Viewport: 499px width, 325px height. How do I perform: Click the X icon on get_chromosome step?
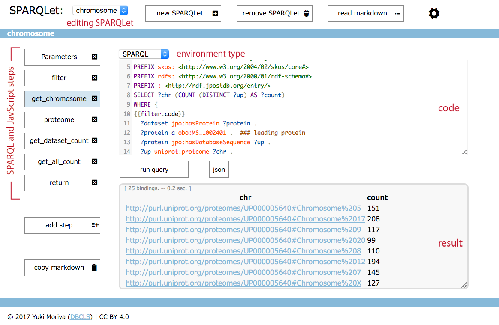(95, 99)
